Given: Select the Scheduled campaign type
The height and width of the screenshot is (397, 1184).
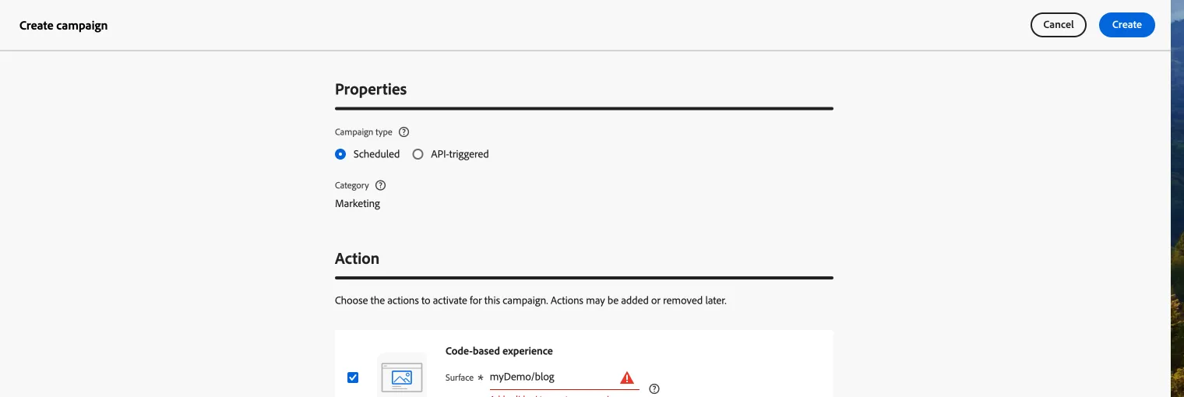Looking at the screenshot, I should [340, 154].
